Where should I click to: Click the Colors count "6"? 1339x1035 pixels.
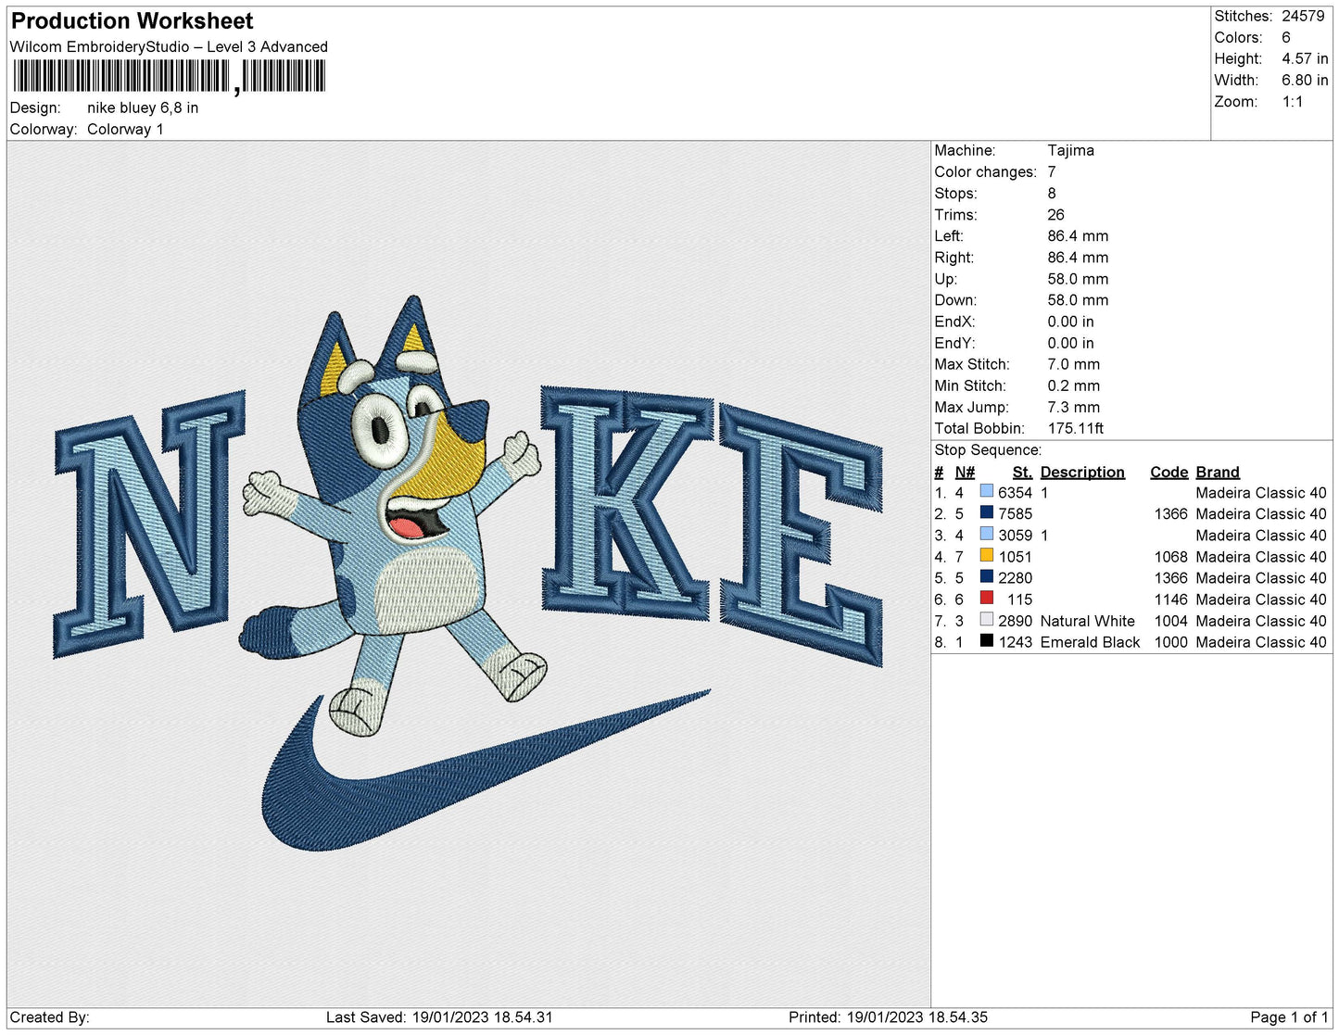[x=1286, y=37]
